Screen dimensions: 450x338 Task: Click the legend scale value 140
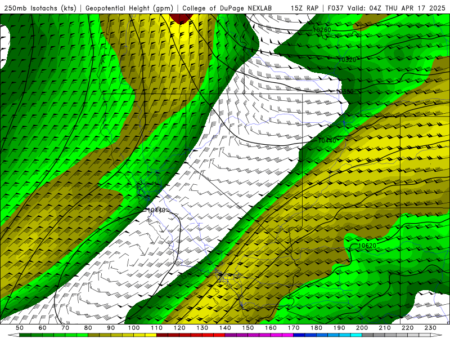pos(225,328)
